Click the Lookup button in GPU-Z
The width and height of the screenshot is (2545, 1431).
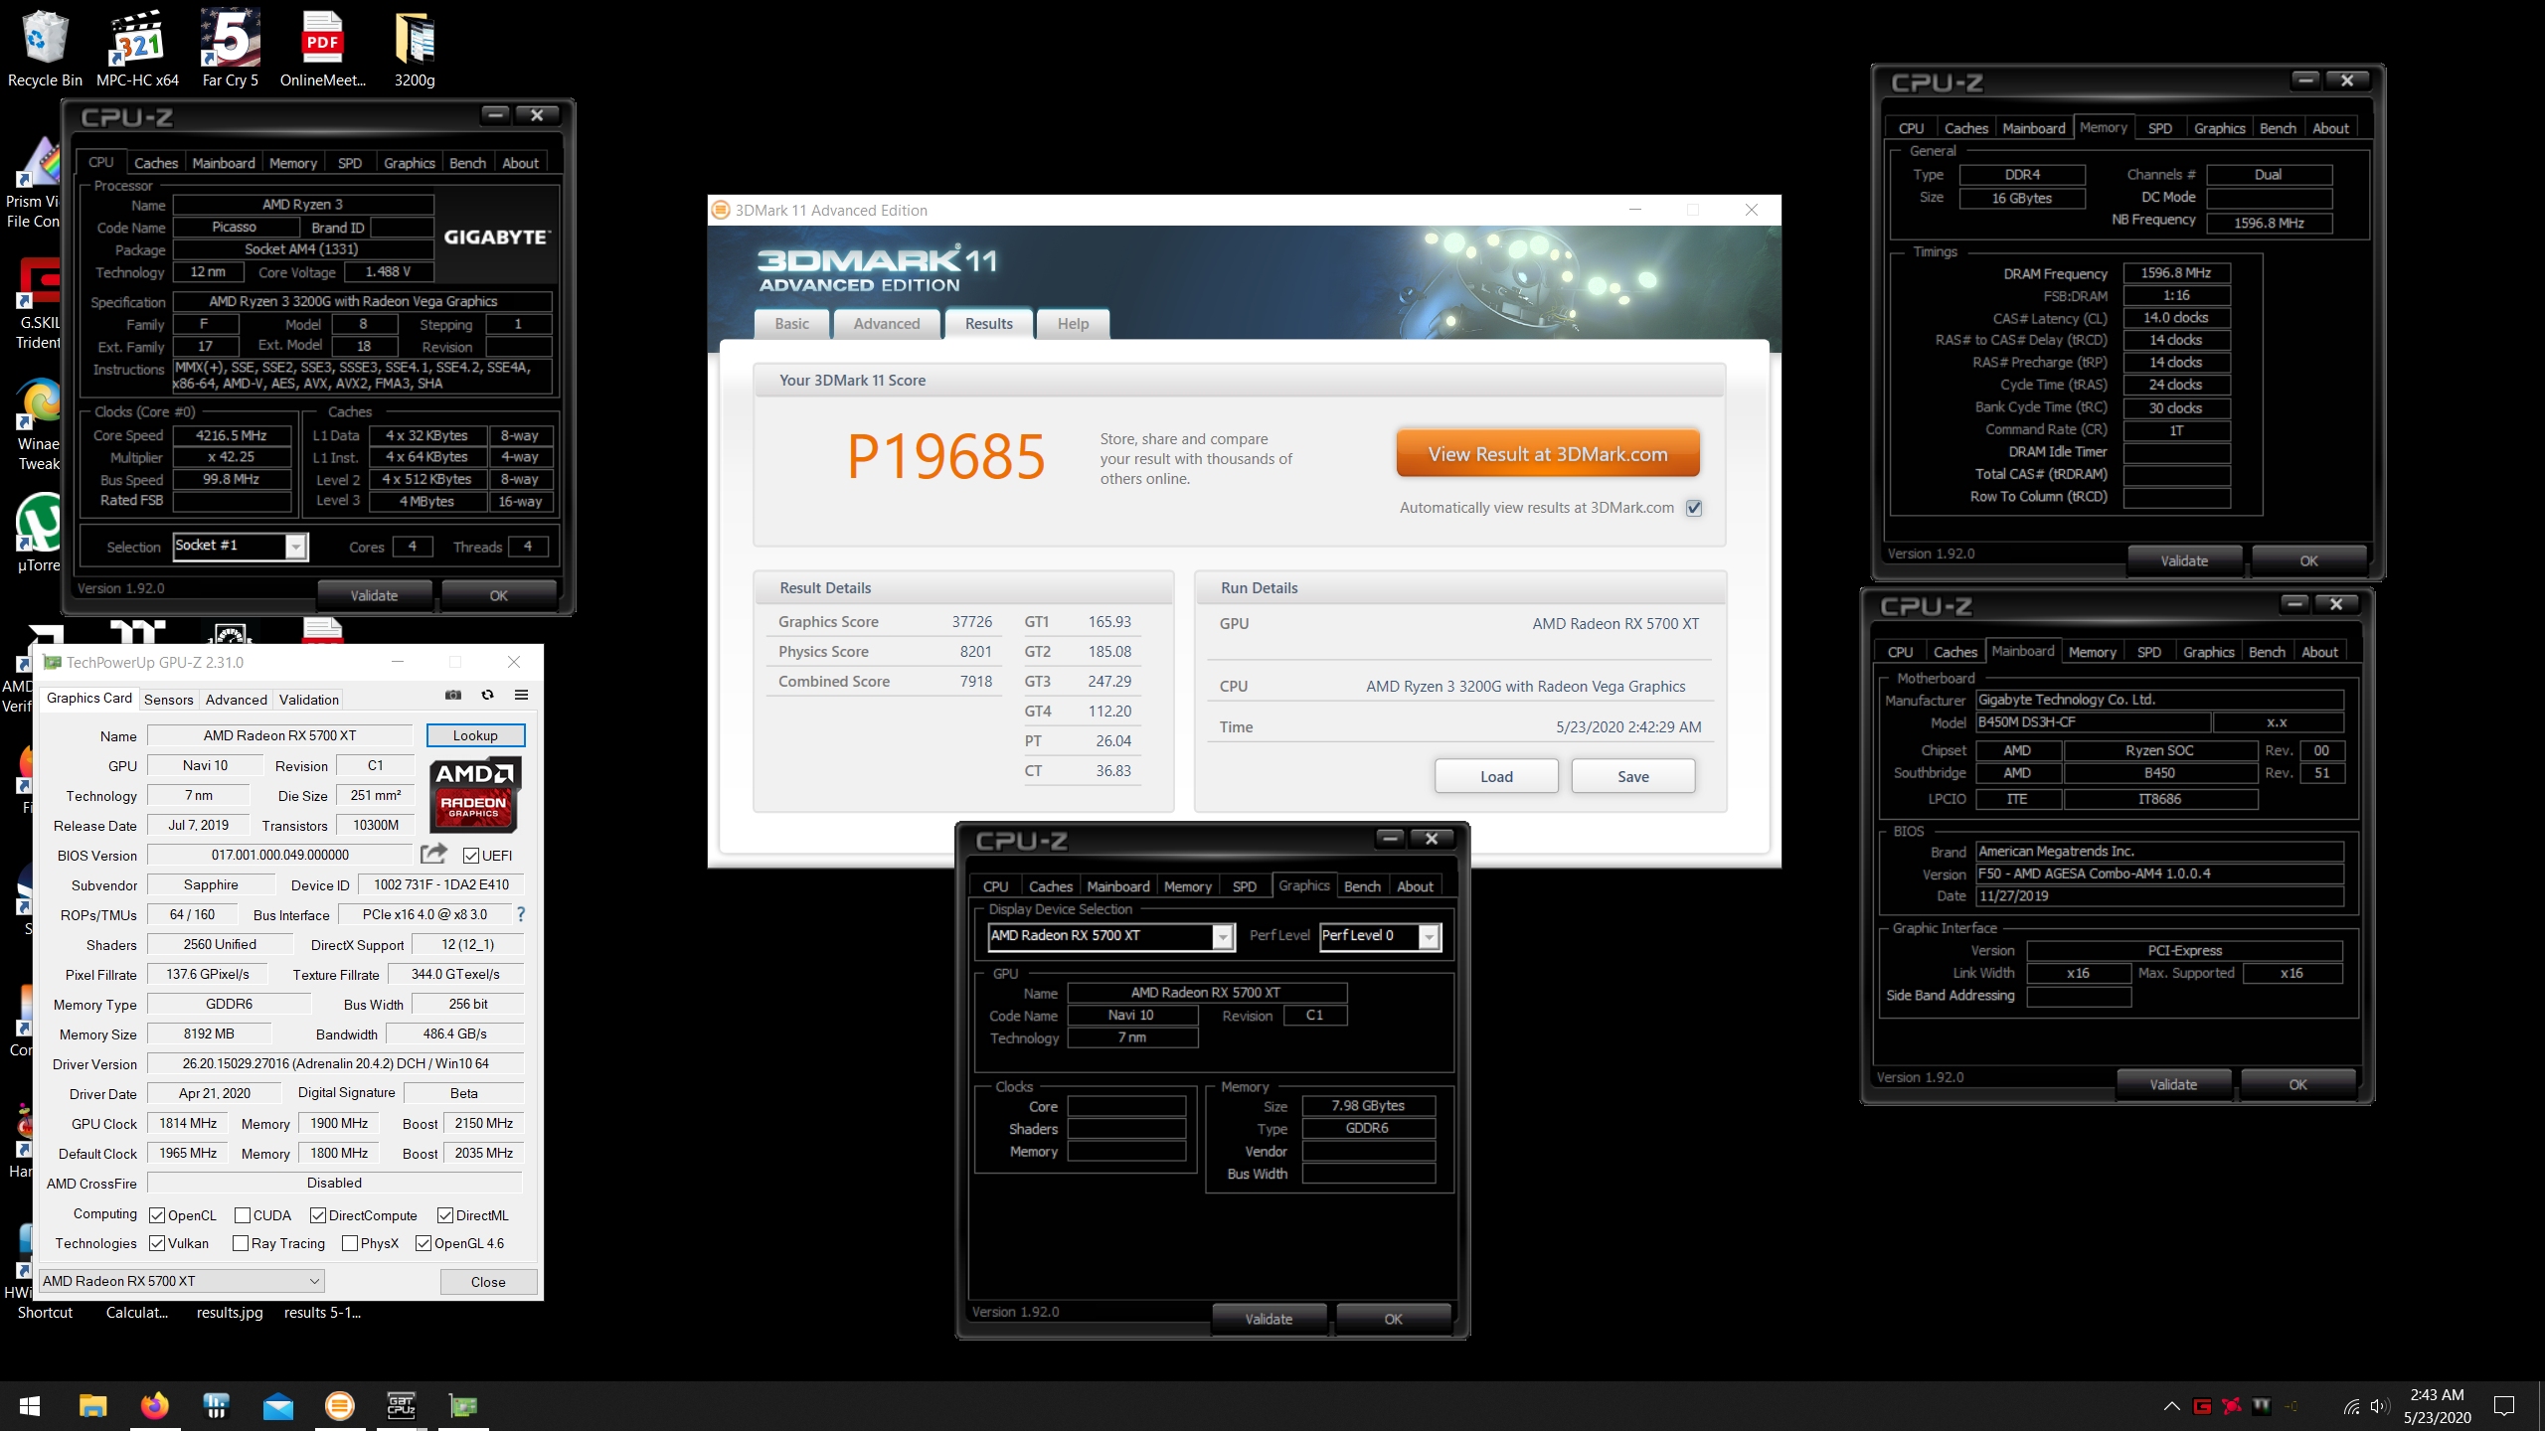pyautogui.click(x=475, y=735)
